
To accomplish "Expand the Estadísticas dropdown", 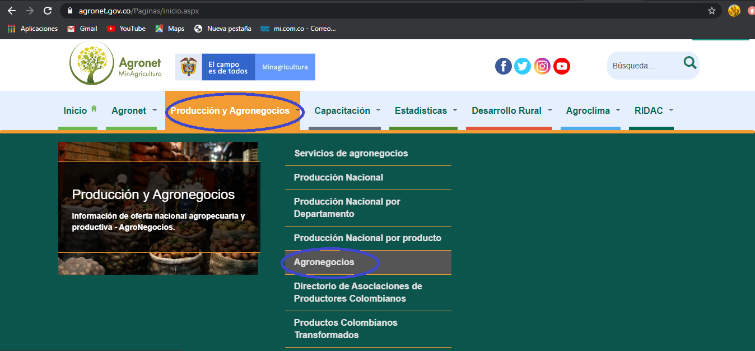I will tap(421, 110).
